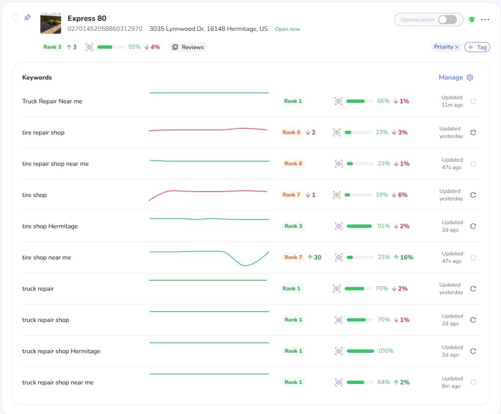Click 'Updated 11m ago' in Truck Repair Near me row
Screen dimensions: 501x414
tap(452, 101)
